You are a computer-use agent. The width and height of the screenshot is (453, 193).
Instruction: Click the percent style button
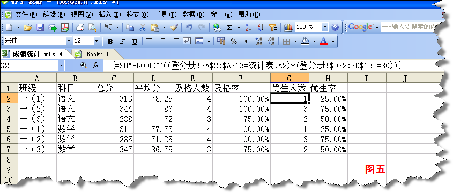tap(234, 42)
